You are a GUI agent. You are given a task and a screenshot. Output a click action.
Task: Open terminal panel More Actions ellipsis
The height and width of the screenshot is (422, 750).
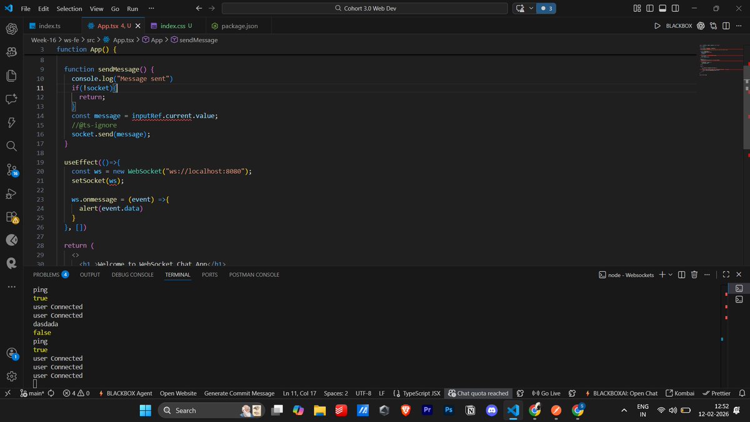click(x=707, y=274)
